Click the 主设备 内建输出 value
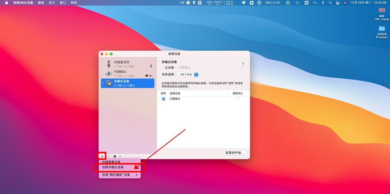390x194 pixels. click(184, 67)
